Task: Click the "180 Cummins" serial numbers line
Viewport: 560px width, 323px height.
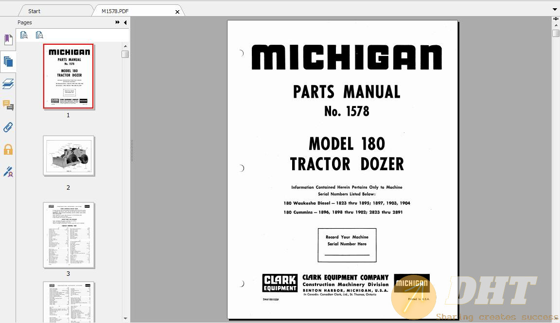Action: (343, 212)
